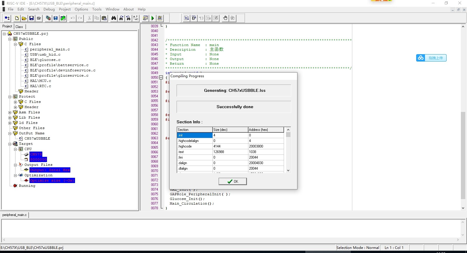Expand the Asm Files node
The image size is (467, 253).
click(x=10, y=113)
